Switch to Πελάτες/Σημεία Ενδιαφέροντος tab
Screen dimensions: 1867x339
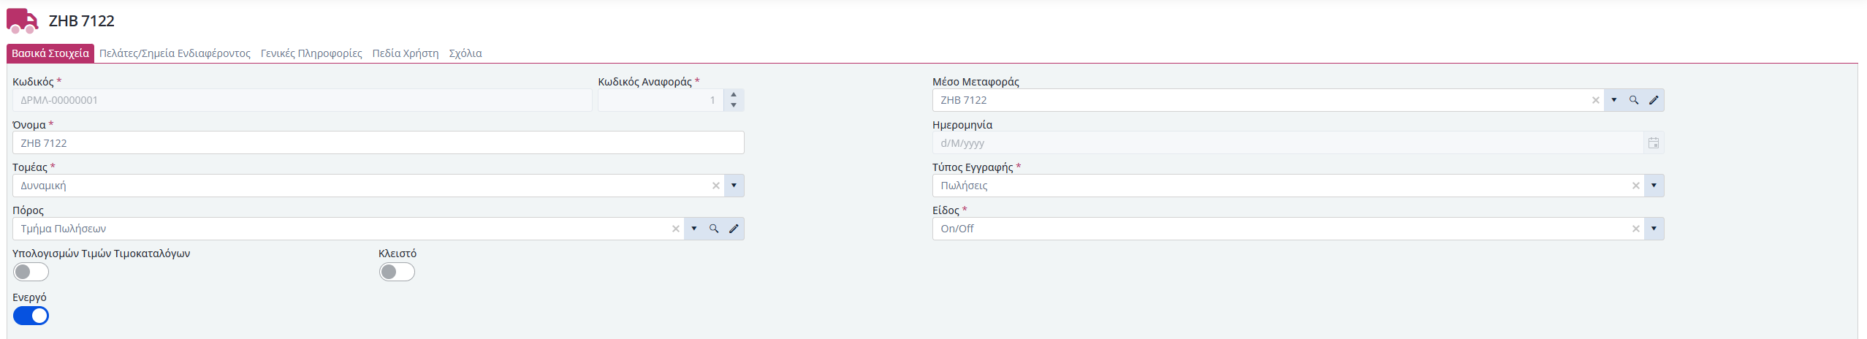[175, 53]
